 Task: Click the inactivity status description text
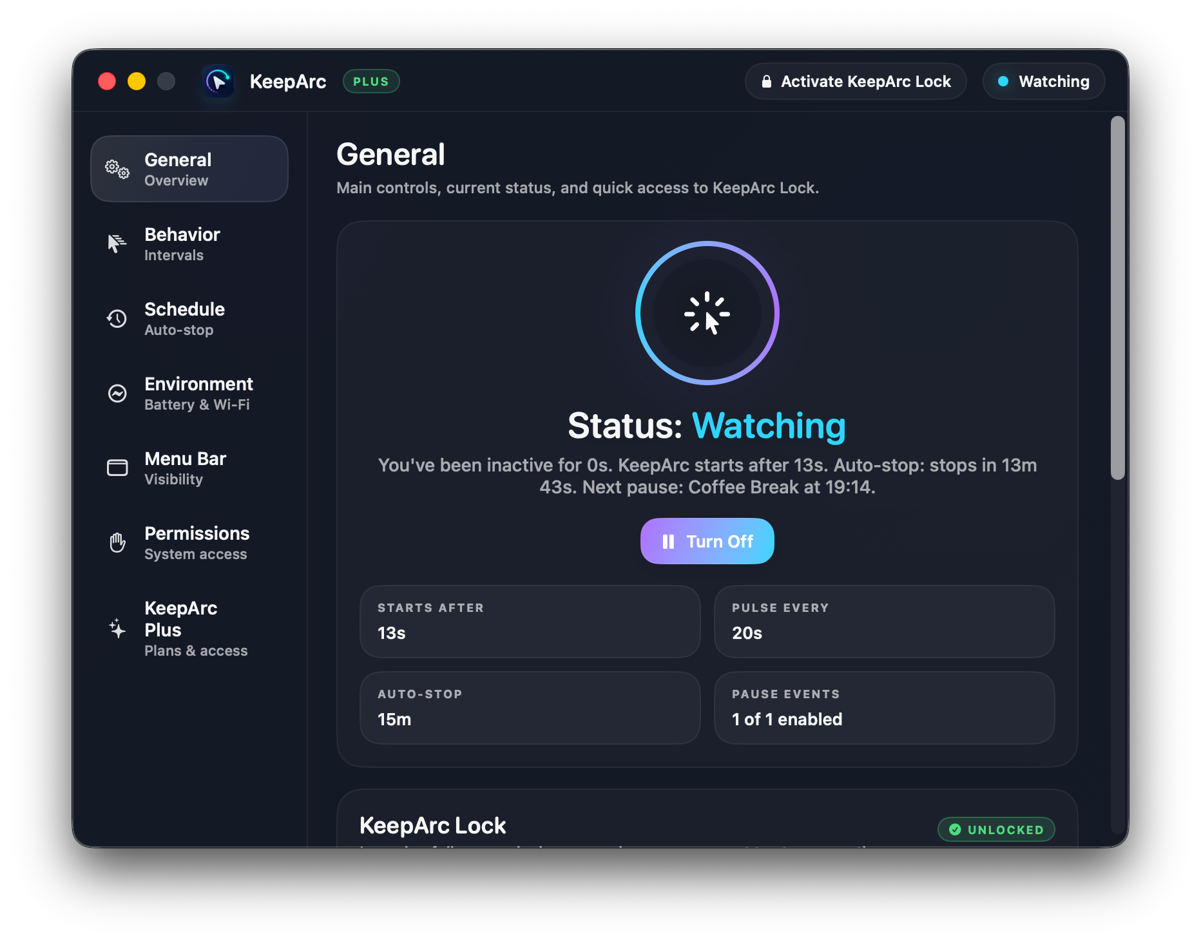tap(707, 476)
